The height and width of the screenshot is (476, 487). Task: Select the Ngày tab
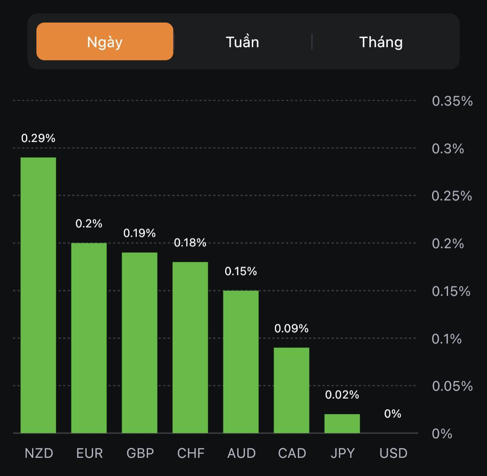(105, 42)
